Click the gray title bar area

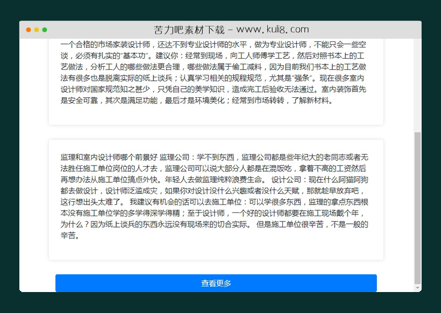coord(108,30)
